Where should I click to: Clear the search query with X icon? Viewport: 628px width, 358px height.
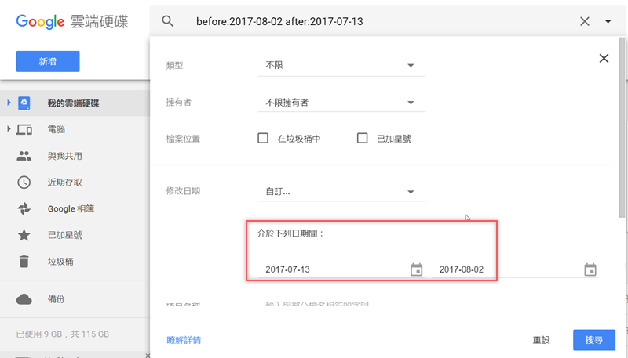point(585,21)
